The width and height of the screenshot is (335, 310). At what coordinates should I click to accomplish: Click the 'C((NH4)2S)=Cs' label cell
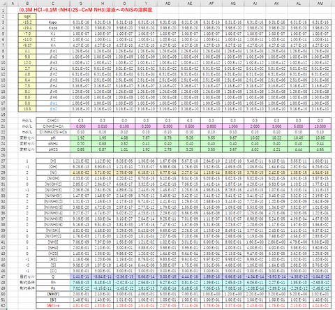[x=53, y=132]
